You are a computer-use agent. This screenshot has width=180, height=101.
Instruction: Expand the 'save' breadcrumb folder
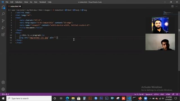(x=13, y=10)
